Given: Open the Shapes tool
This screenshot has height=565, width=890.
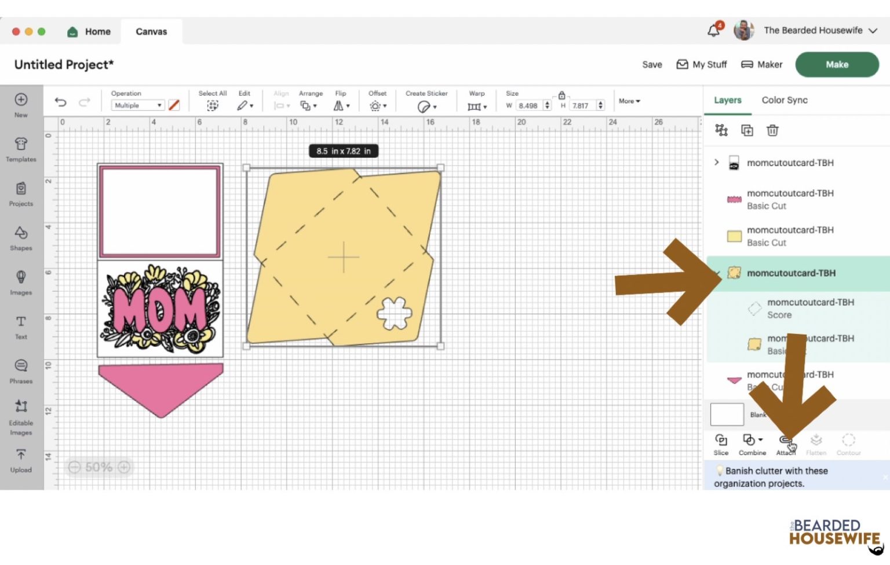Looking at the screenshot, I should coord(21,238).
